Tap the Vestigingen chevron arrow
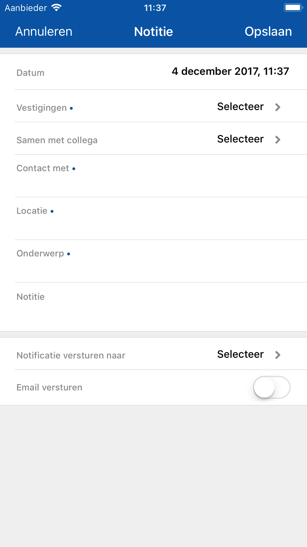This screenshot has width=307, height=547. click(278, 107)
